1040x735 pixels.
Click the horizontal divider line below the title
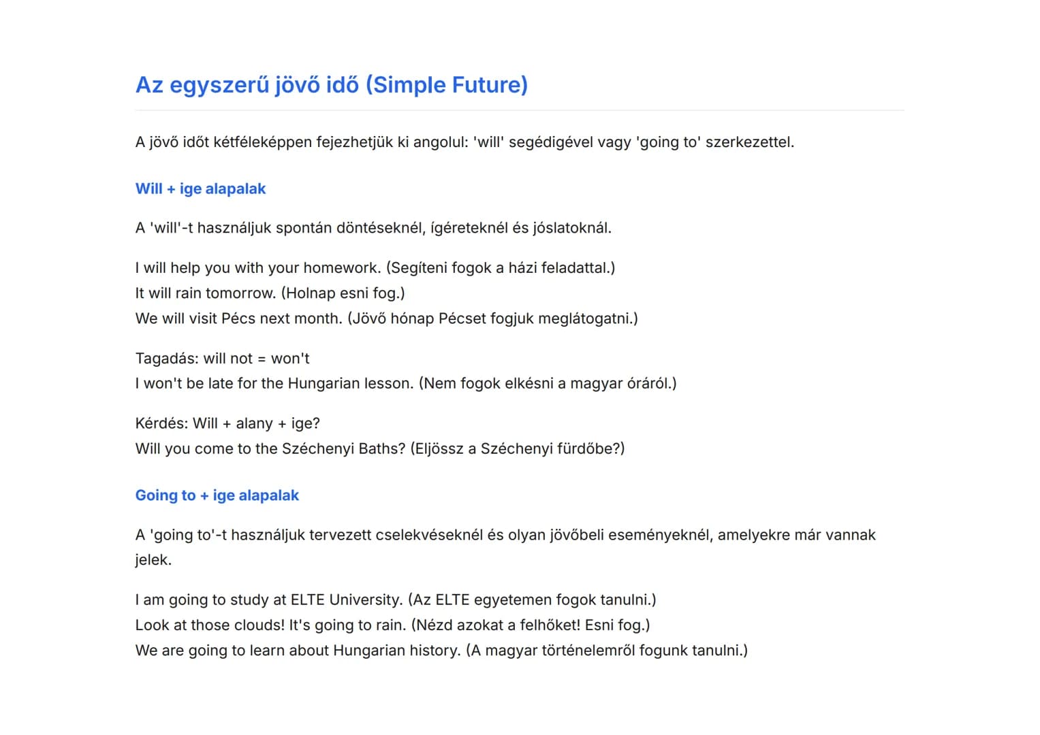(520, 110)
